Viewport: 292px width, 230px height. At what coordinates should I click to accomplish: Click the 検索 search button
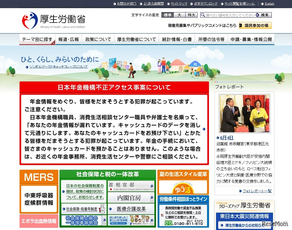tap(264, 15)
